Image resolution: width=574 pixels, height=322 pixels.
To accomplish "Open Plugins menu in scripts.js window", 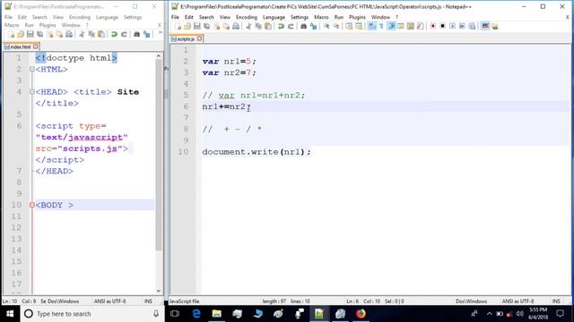I will tap(357, 17).
